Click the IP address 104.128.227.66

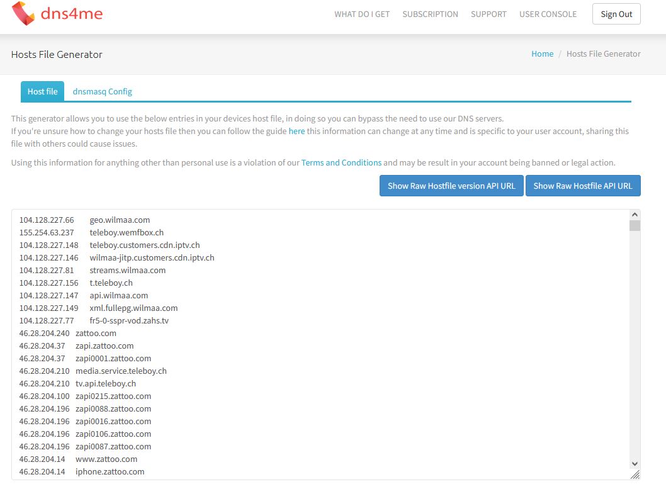47,220
